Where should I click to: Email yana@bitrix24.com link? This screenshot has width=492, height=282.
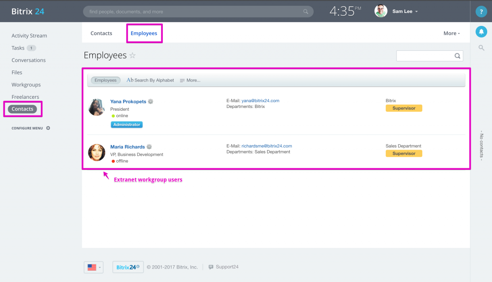260,101
